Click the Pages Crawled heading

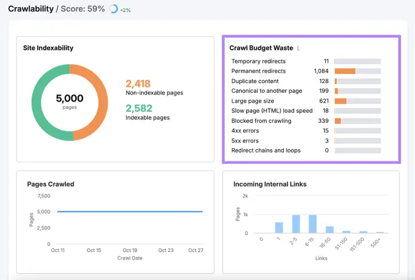50,184
